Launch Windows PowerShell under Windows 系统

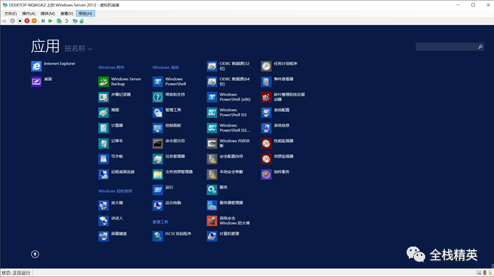(x=169, y=81)
